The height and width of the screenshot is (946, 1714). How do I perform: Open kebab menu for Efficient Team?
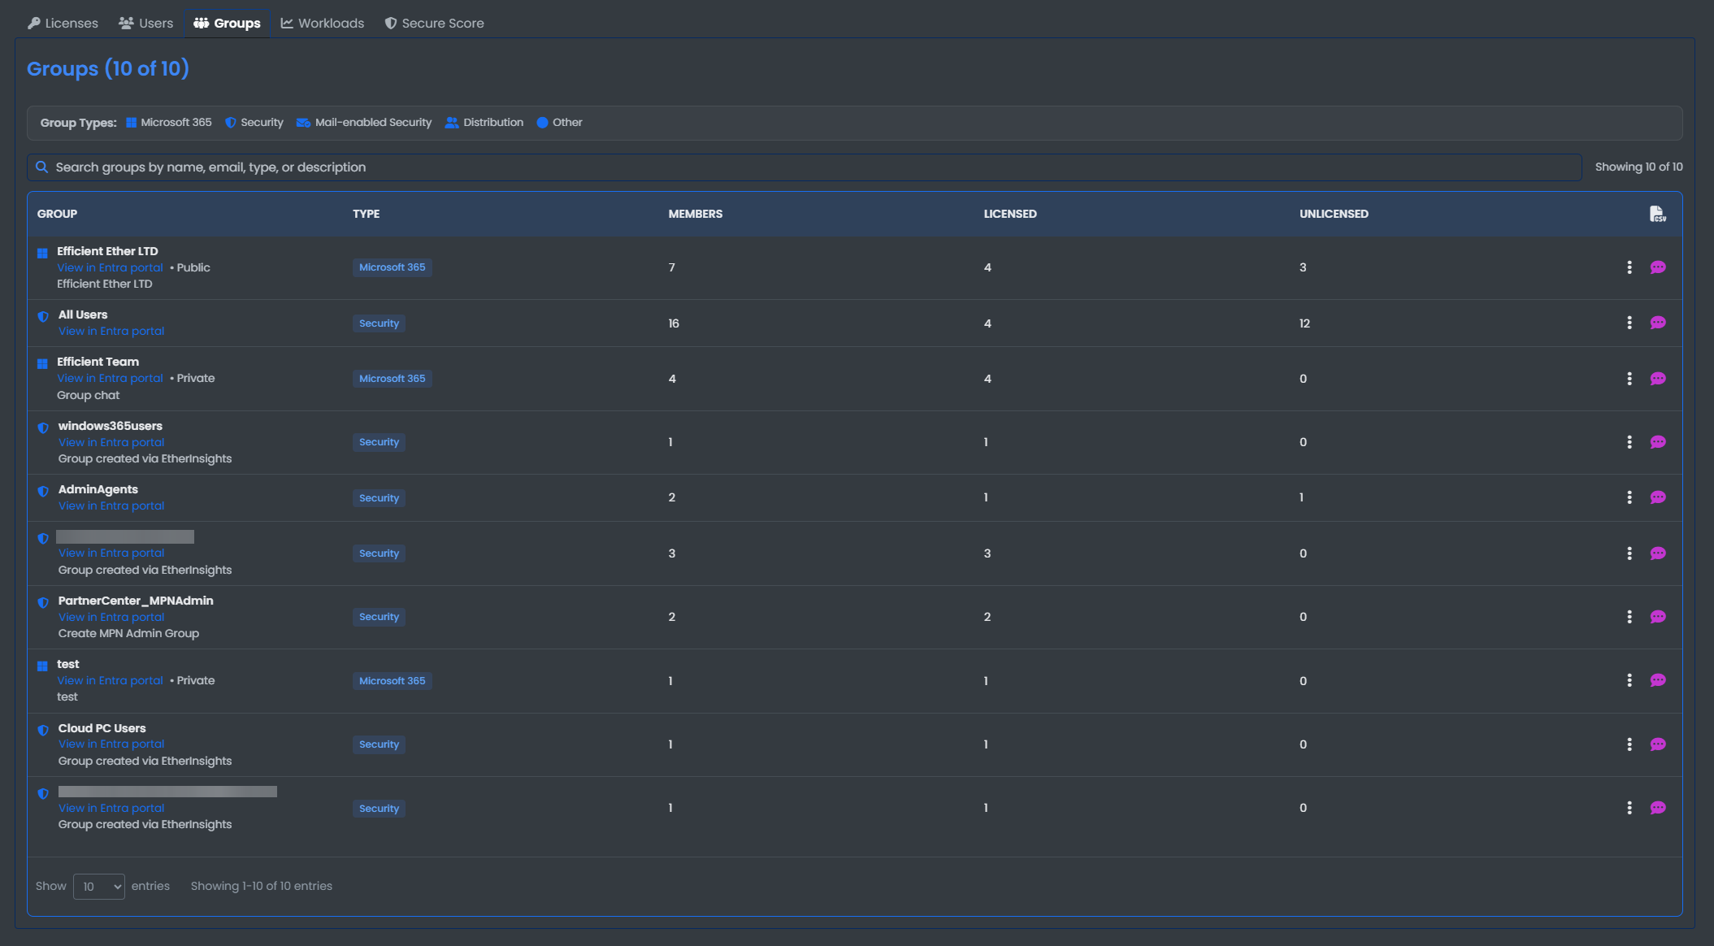tap(1629, 379)
